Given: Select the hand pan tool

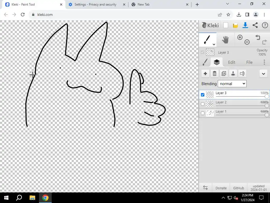Looking at the screenshot, I should pos(225,40).
